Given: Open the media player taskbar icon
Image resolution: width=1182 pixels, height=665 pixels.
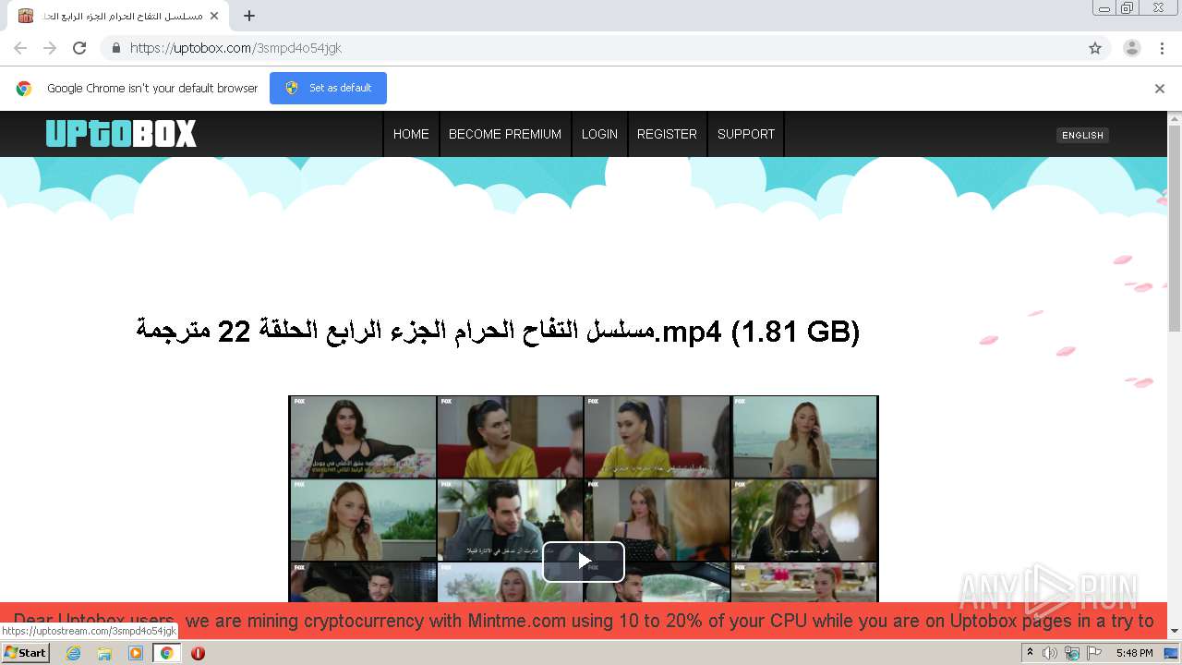Looking at the screenshot, I should [136, 653].
